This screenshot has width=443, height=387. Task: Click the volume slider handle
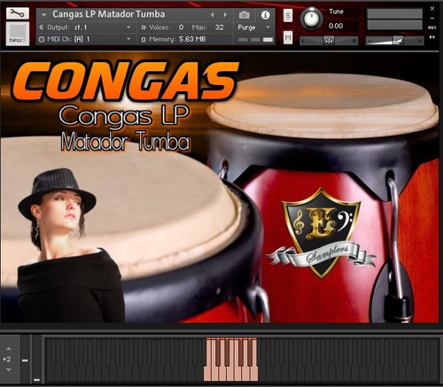point(398,41)
